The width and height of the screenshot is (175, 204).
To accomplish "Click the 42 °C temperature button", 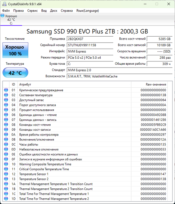I will (15, 73).
